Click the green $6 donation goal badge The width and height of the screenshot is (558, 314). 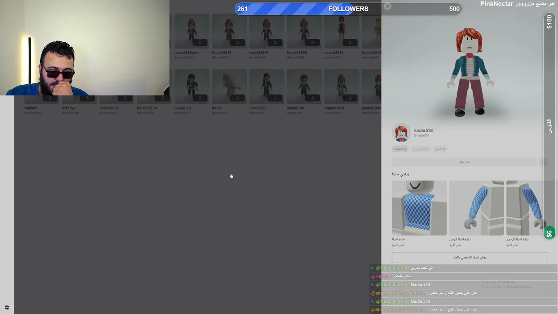pos(549,233)
